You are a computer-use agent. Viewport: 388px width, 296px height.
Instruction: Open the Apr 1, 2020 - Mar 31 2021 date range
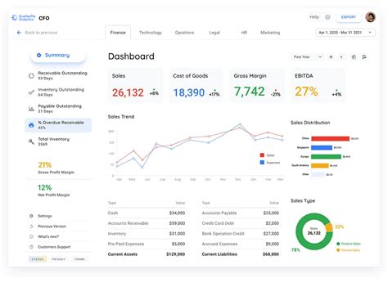pos(345,33)
